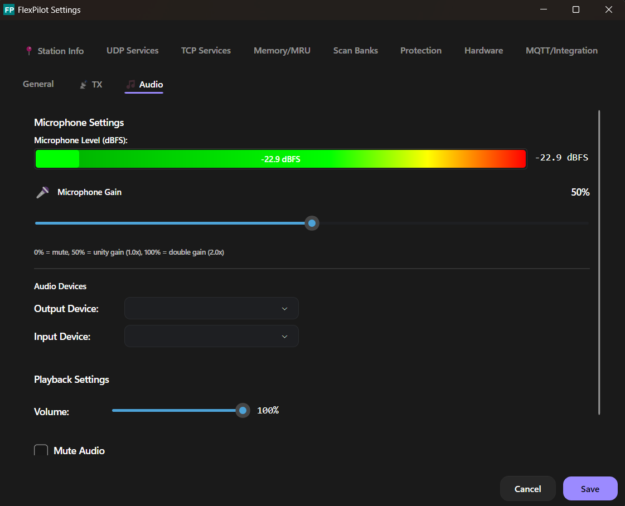Open the Output Device dropdown
The height and width of the screenshot is (506, 625).
pos(211,308)
